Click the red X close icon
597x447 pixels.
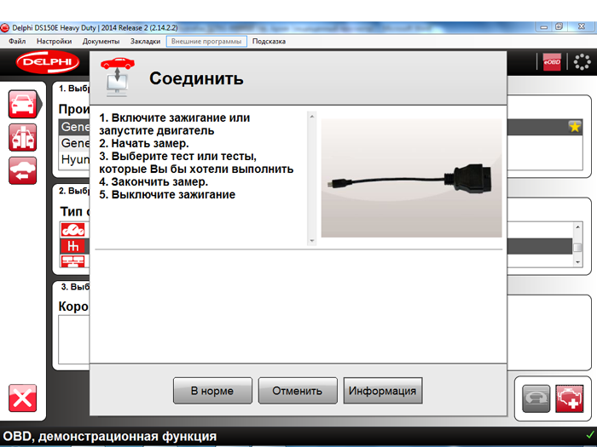tap(23, 398)
